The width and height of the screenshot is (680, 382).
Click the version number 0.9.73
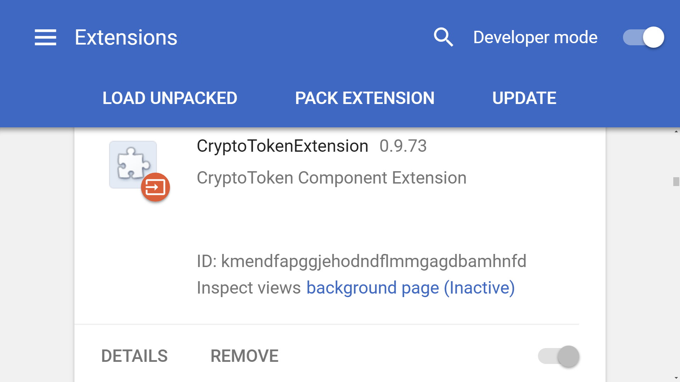tap(403, 146)
